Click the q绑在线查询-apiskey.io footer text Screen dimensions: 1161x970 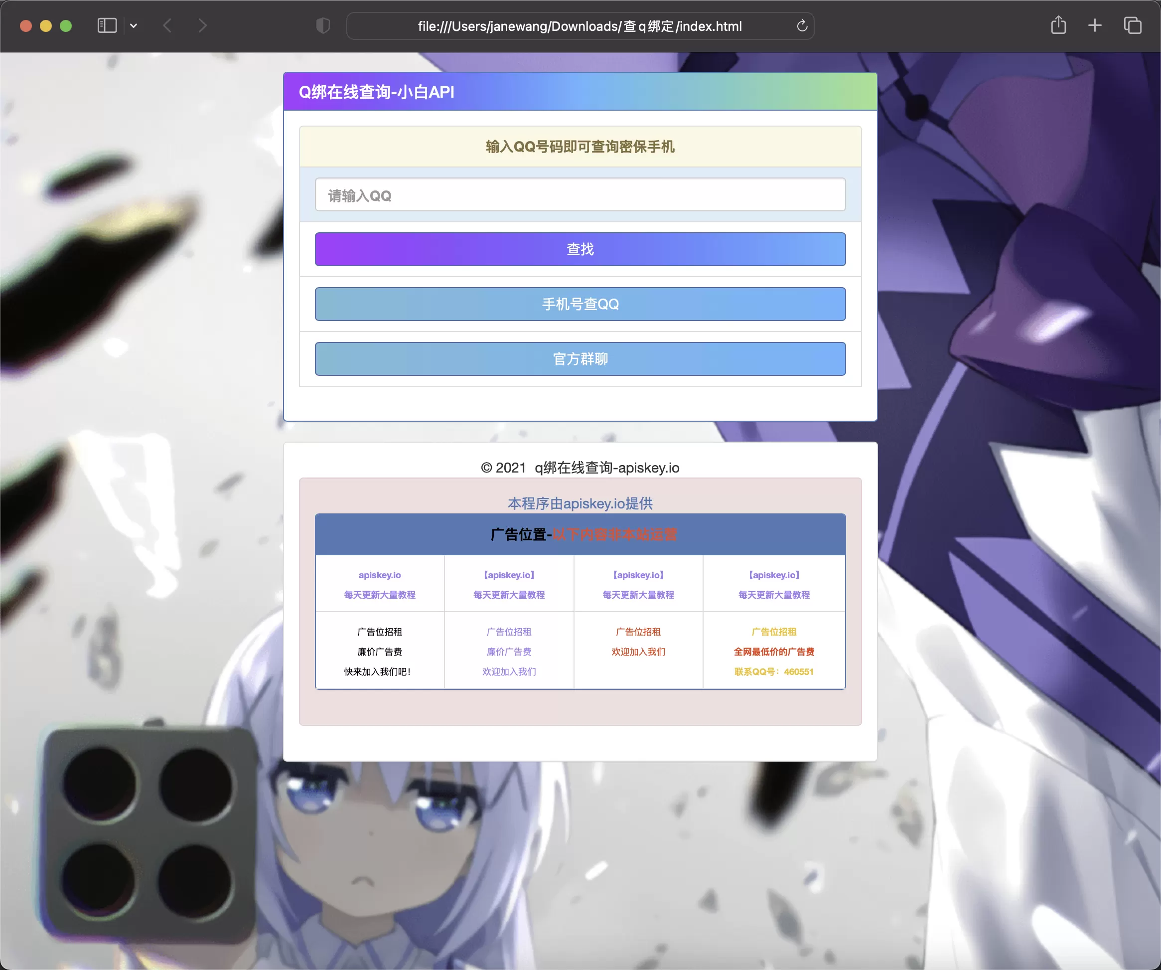[x=606, y=468]
